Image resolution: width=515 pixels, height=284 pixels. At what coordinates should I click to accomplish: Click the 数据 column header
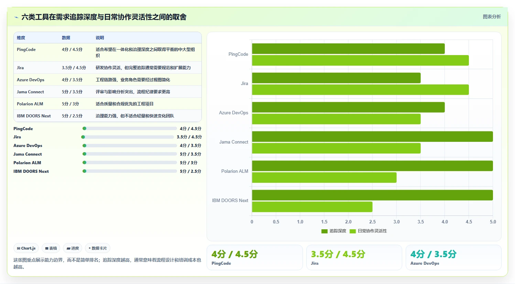coord(66,38)
